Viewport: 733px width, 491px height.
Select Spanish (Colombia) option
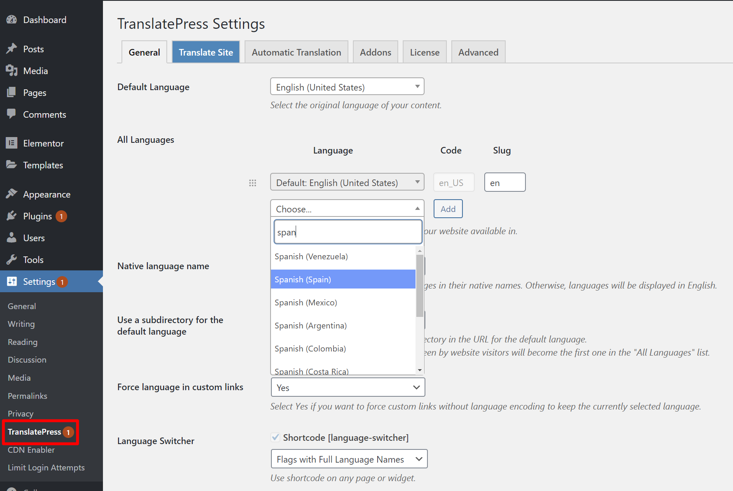tap(343, 349)
